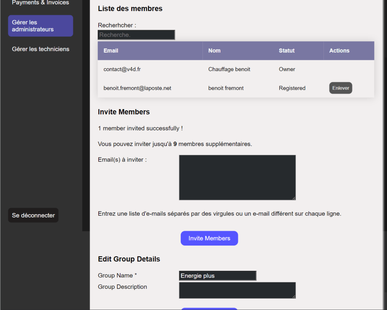
Task: Focus the Group Description text area
Action: [237, 290]
